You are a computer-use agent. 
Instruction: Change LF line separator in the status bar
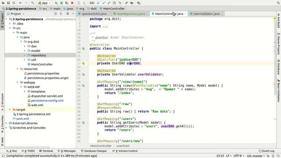click(228, 156)
